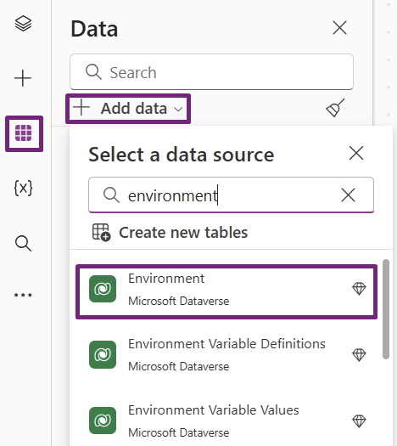Image resolution: width=397 pixels, height=446 pixels.
Task: Click the remove unused data broom icon
Action: 335,108
